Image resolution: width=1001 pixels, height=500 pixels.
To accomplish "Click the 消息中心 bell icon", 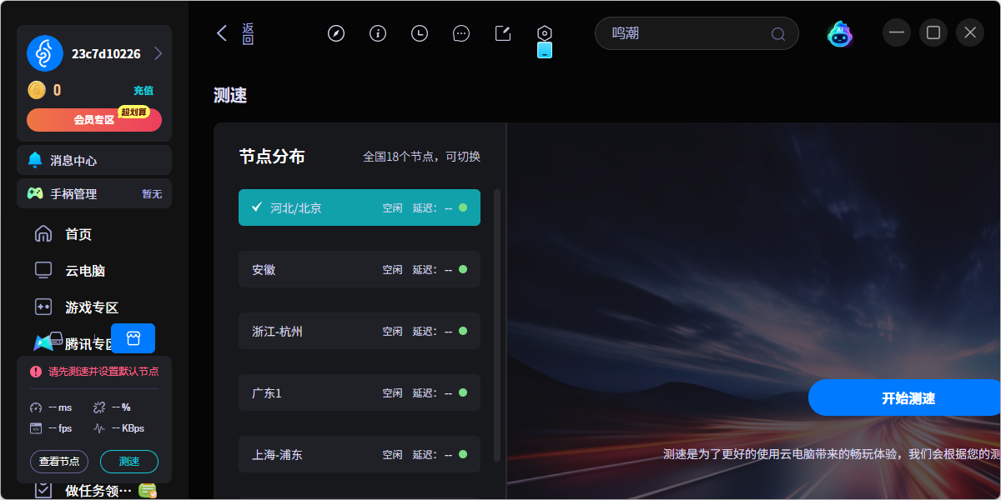I will click(35, 160).
